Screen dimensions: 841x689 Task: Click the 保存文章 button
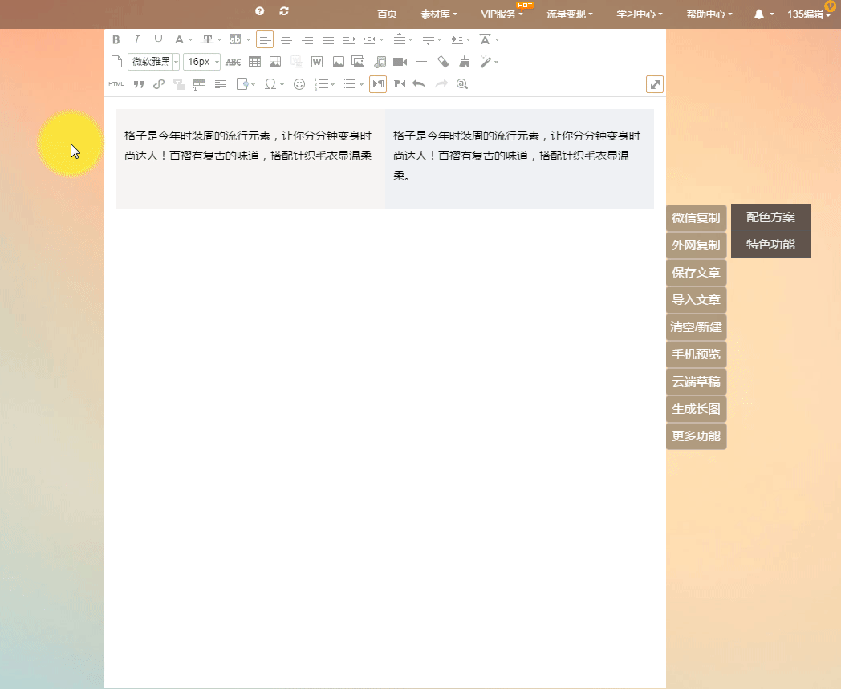pyautogui.click(x=696, y=273)
